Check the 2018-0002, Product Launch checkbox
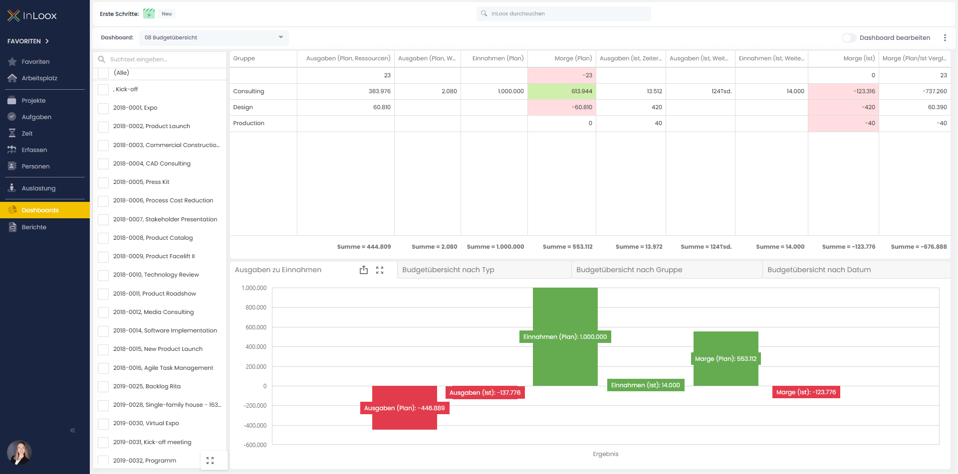The image size is (958, 474). tap(103, 127)
